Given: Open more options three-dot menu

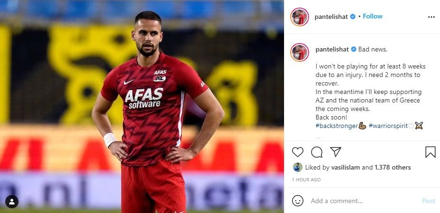Looking at the screenshot, I should [431, 17].
